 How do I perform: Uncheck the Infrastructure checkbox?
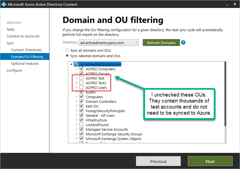point(81,120)
